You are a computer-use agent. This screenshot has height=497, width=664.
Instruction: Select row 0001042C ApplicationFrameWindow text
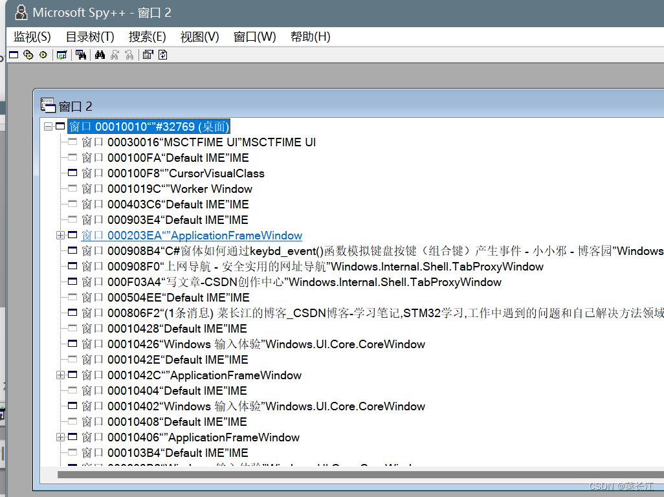(192, 375)
